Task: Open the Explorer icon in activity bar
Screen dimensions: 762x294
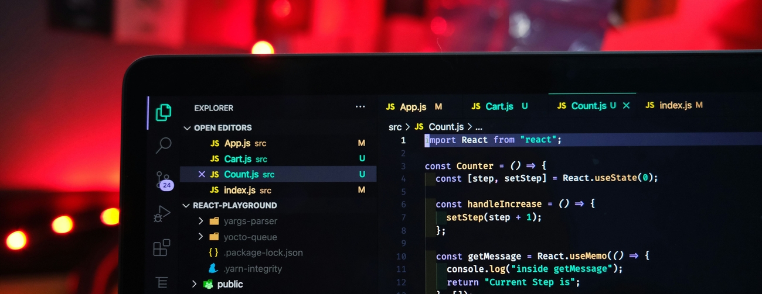Action: [163, 112]
